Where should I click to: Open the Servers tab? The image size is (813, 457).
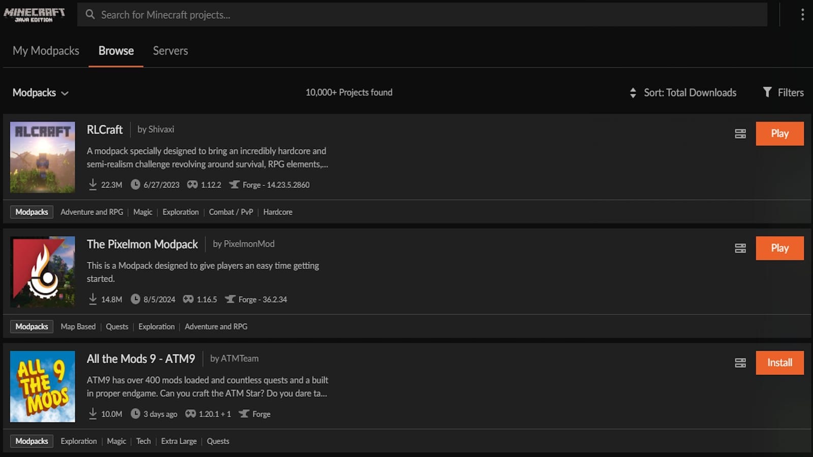(170, 50)
